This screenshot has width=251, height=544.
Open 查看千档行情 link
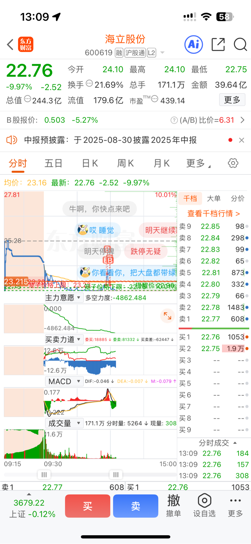click(213, 214)
